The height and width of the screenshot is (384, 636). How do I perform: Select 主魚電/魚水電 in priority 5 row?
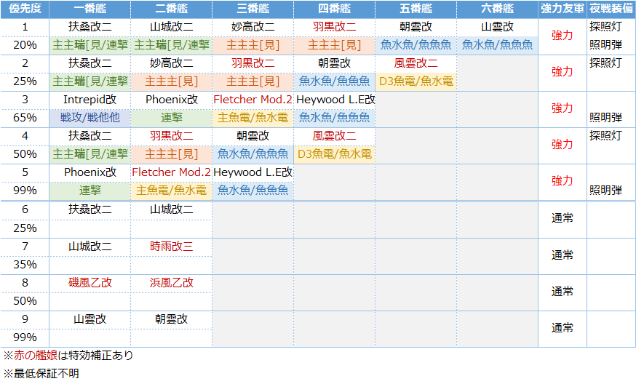[x=172, y=190]
